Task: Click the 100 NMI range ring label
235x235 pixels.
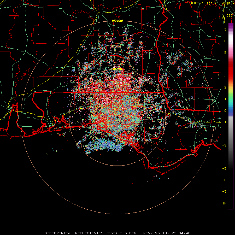Action: coord(117,21)
